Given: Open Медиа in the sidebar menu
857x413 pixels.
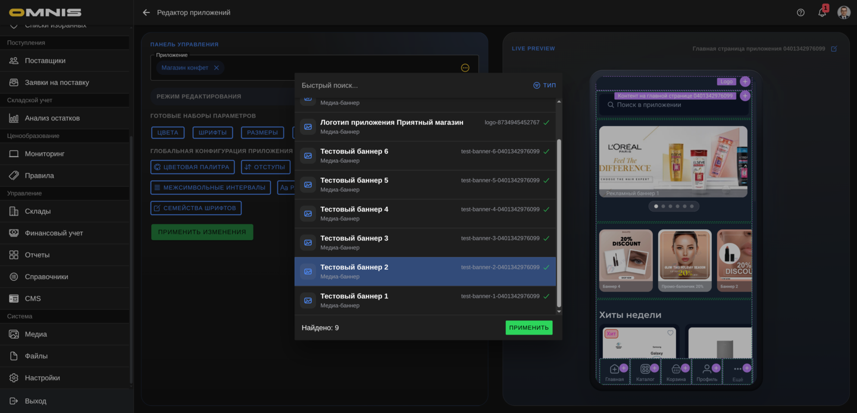Looking at the screenshot, I should click(36, 334).
